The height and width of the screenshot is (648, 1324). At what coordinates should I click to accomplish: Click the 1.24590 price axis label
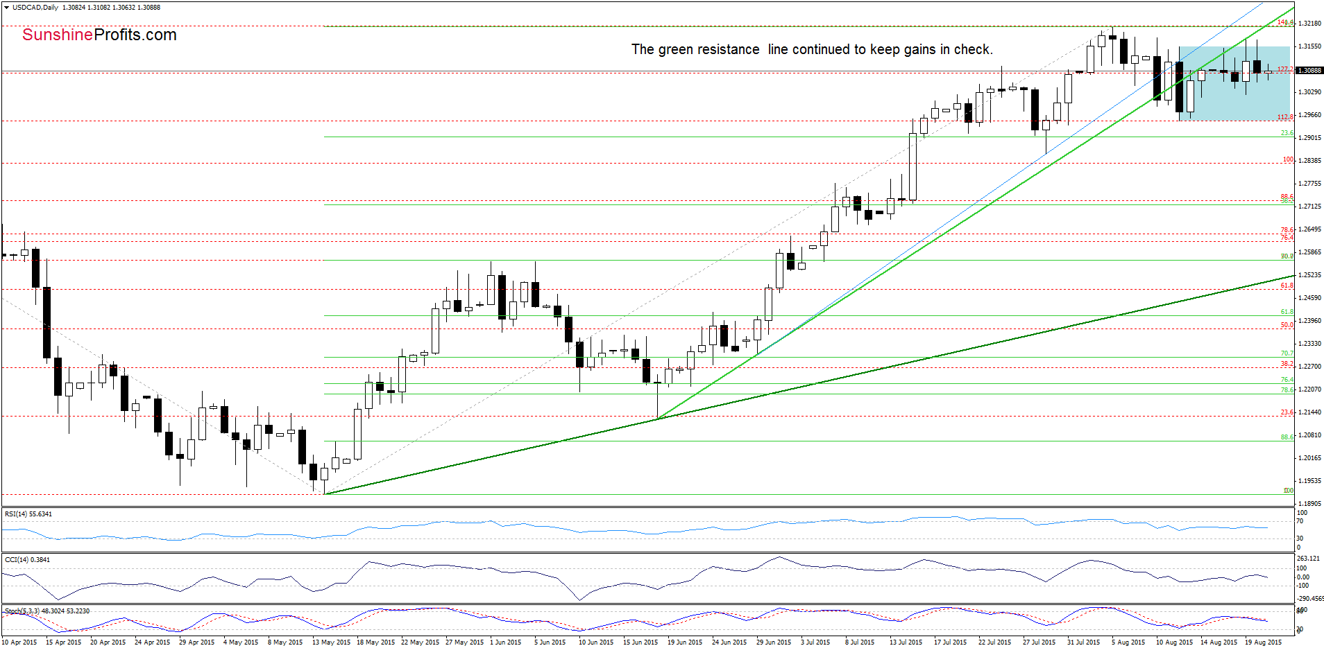coord(1309,298)
